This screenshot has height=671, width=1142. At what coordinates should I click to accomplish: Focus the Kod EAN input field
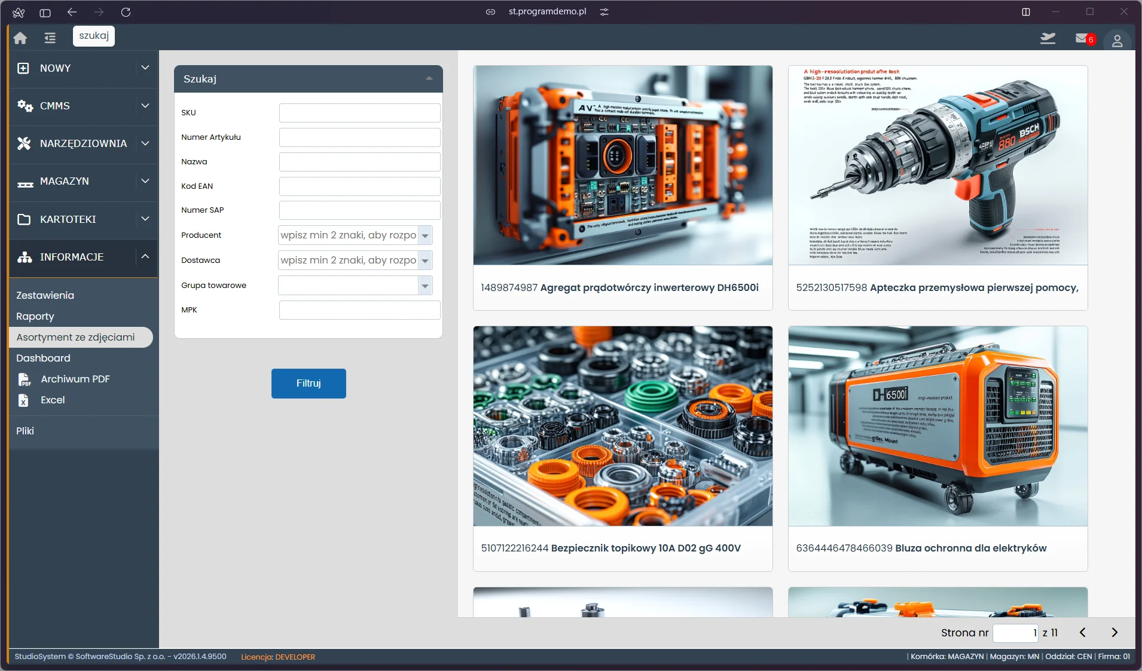[x=360, y=186]
